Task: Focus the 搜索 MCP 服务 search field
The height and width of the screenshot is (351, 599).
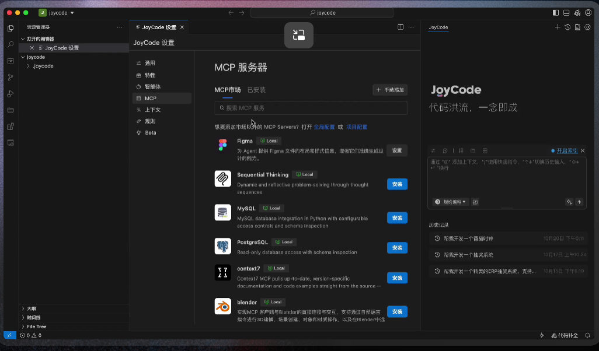Action: [x=311, y=108]
